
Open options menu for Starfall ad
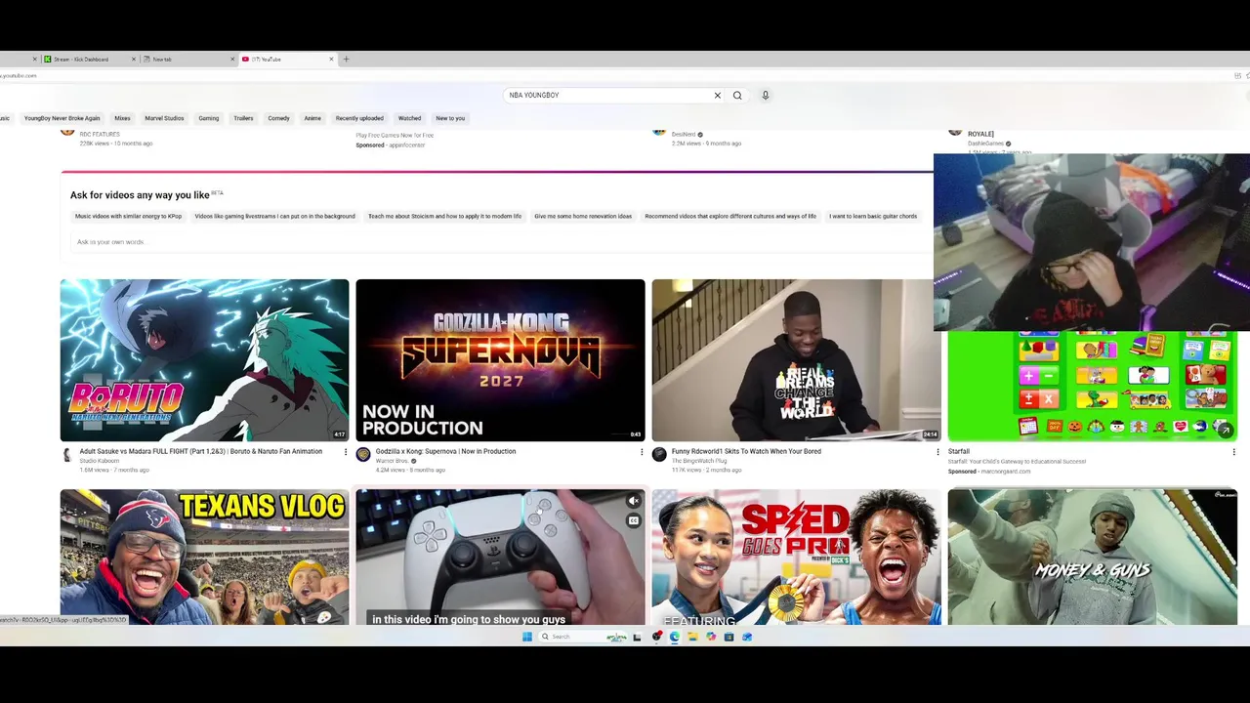pos(1233,452)
